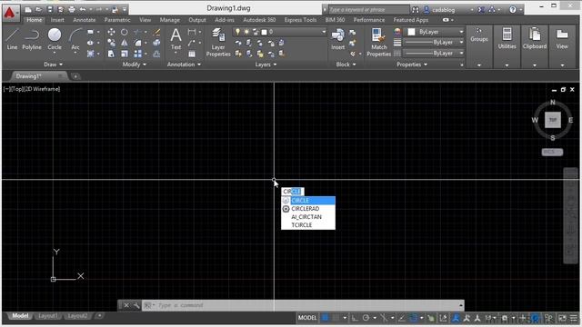Screen dimensions: 582x327
Task: Click the Match Properties tool
Action: pos(378,43)
